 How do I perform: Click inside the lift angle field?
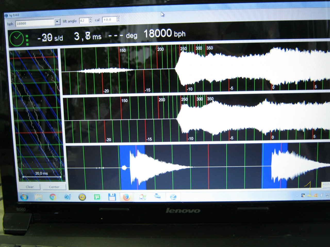(x=84, y=21)
